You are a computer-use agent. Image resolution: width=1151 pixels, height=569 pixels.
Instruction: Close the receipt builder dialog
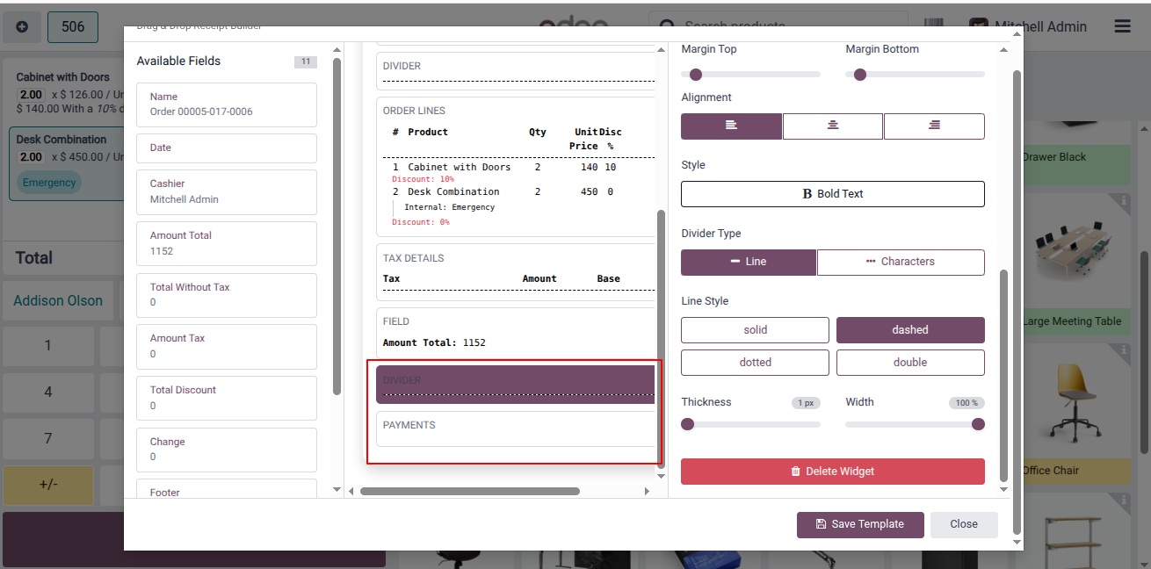[x=964, y=524]
